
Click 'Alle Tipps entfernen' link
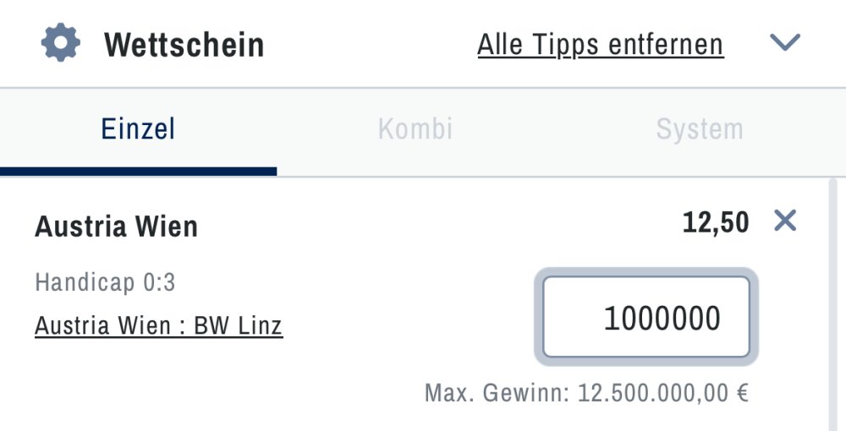click(600, 44)
